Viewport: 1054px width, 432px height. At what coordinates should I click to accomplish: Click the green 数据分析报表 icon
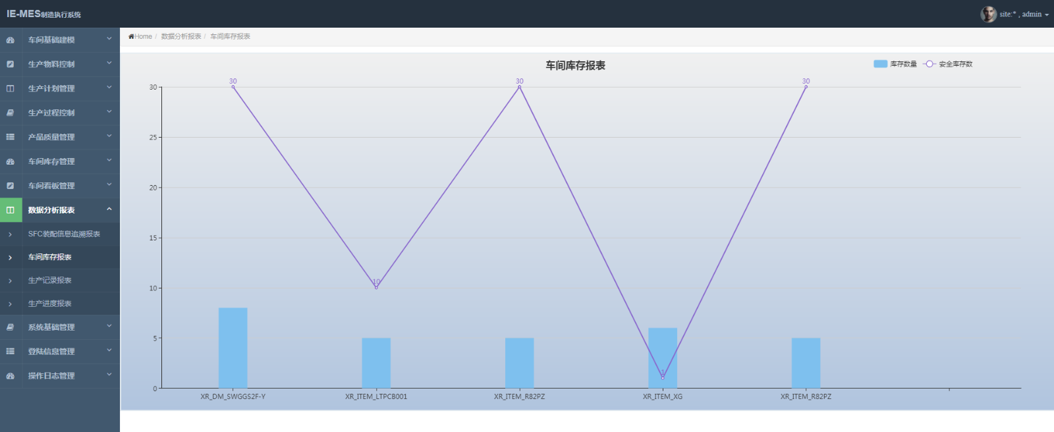click(11, 210)
